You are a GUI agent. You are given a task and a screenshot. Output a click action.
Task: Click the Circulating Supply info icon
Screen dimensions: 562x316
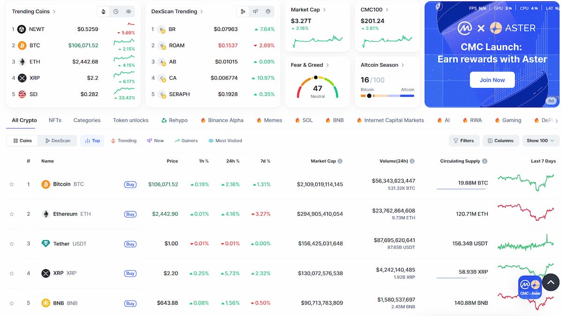click(x=485, y=161)
